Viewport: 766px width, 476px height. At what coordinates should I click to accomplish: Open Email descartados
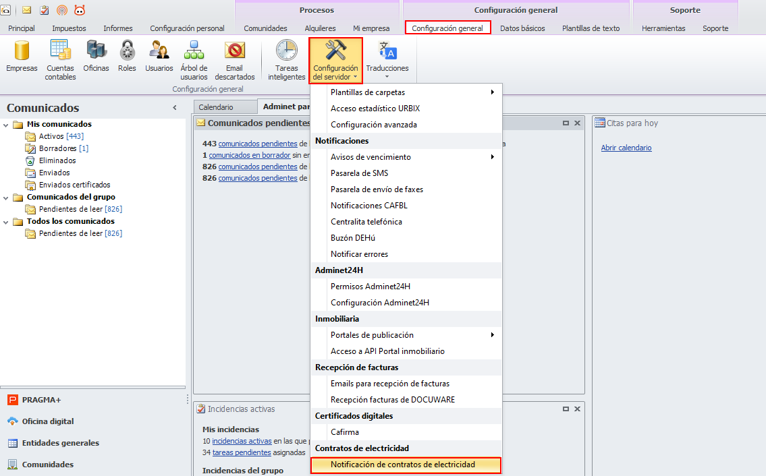click(234, 60)
